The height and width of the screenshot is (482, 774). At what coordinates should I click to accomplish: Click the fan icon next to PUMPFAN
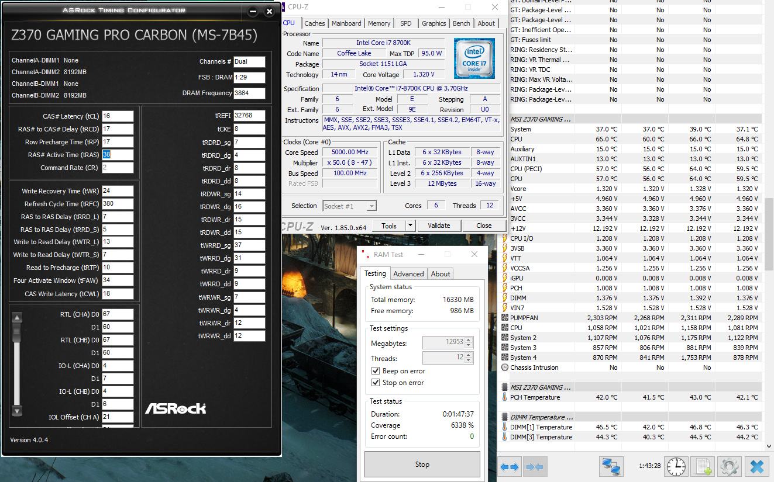coord(505,318)
